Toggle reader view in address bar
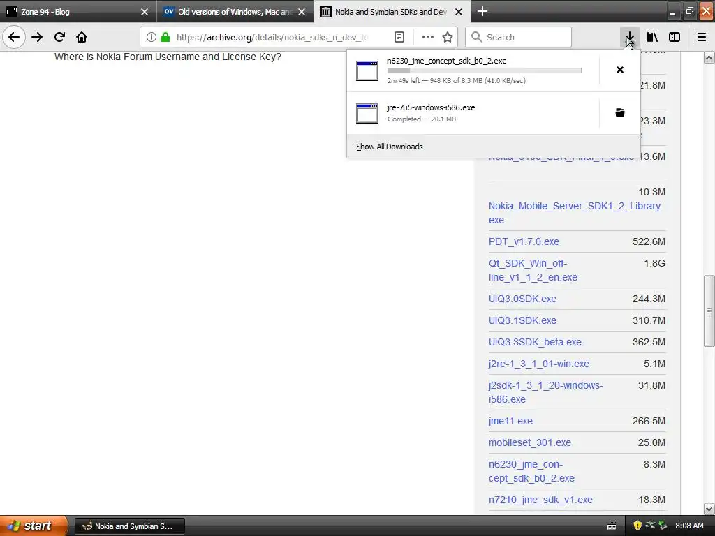Screen dimensions: 715x536 coord(399,37)
